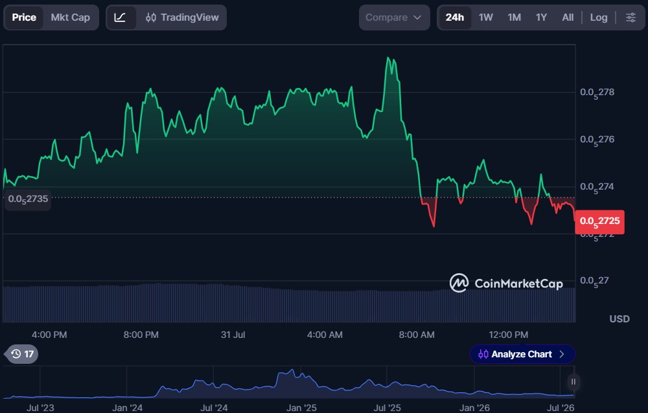Select the 1Y time range

541,17
